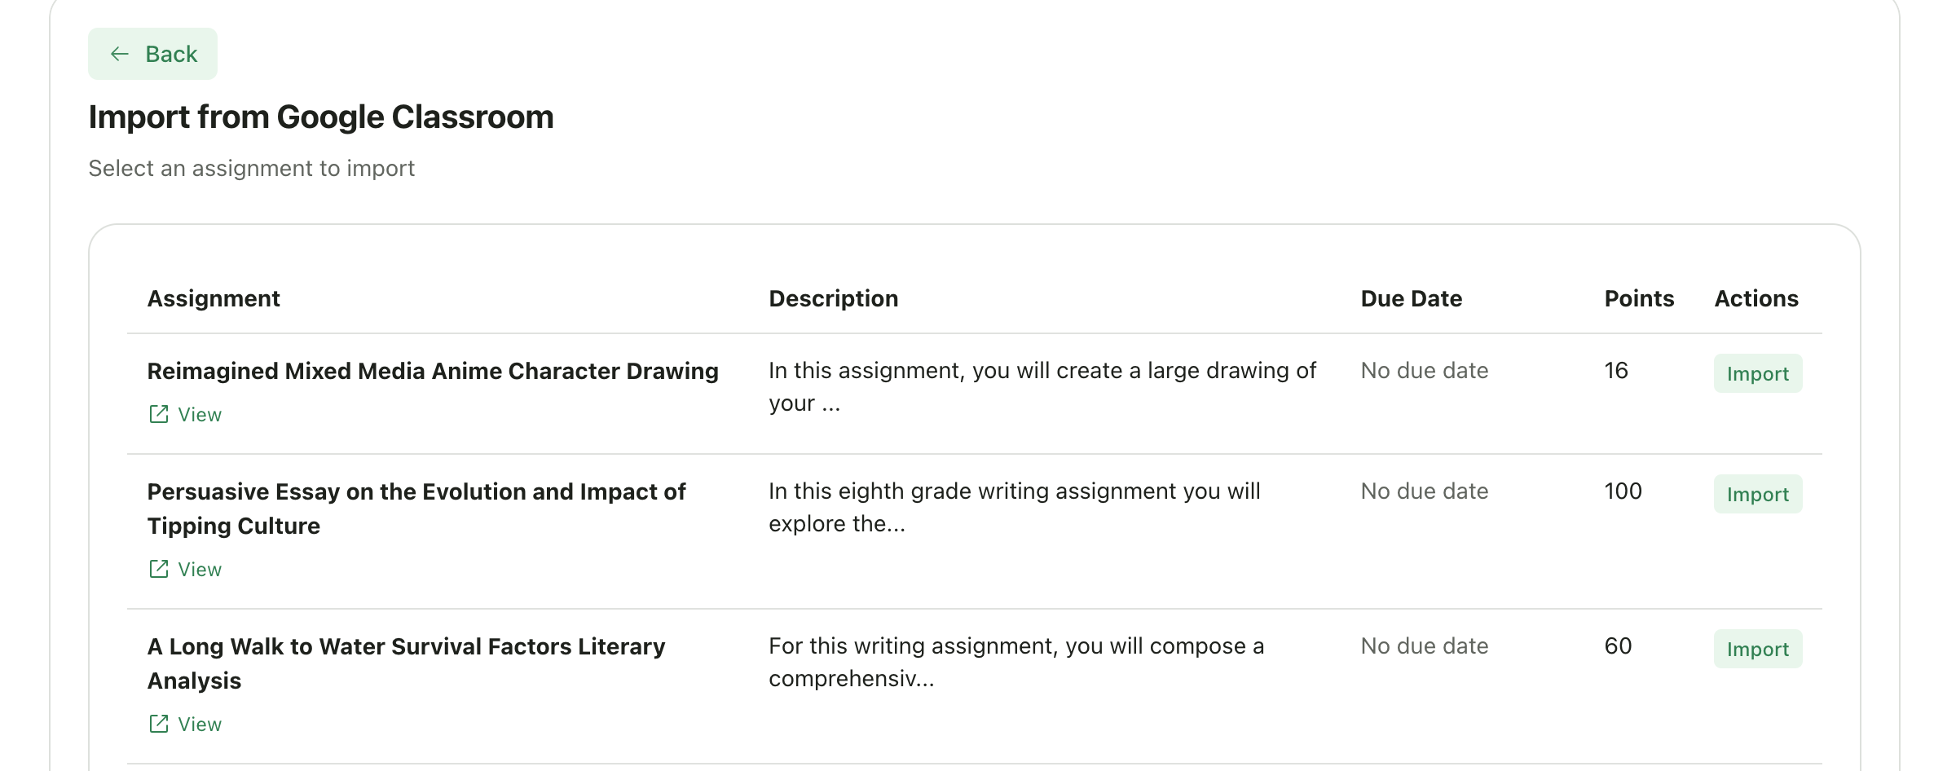Import the Reimagined Mixed Media Anime Character Drawing
This screenshot has height=771, width=1956.
1757,373
